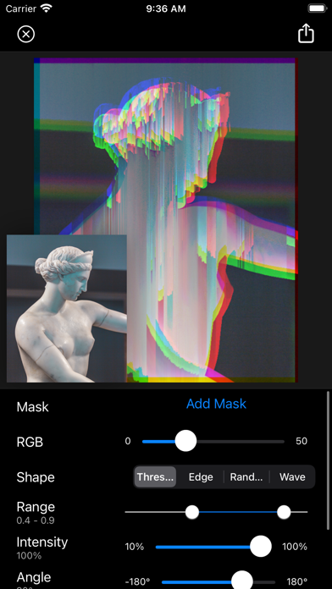332x589 pixels.
Task: Tap the Wi-Fi status icon
Action: pyautogui.click(x=46, y=8)
